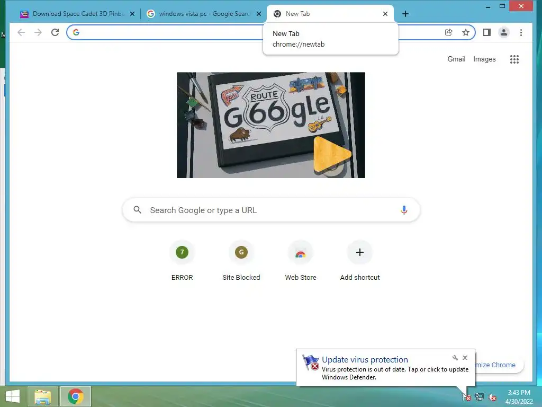
Task: Close the Download Space Cadet 3D Pinball tab
Action: (132, 14)
